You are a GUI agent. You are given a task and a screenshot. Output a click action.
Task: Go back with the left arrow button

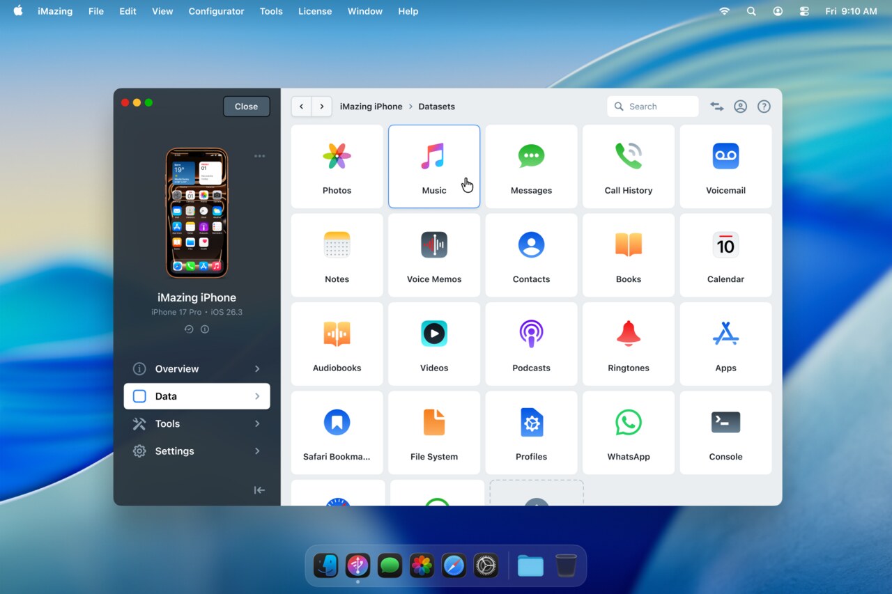pos(301,107)
